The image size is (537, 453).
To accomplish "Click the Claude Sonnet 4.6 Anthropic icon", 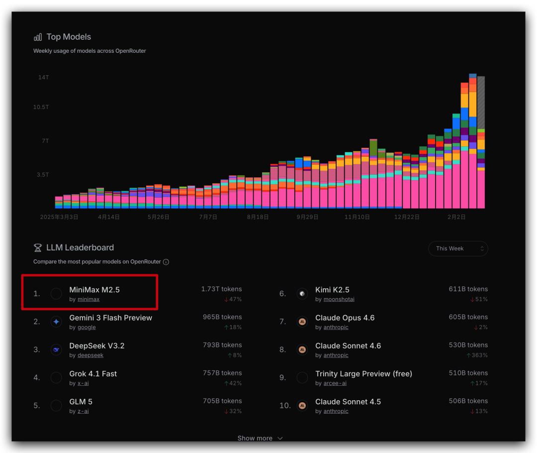I will point(302,350).
